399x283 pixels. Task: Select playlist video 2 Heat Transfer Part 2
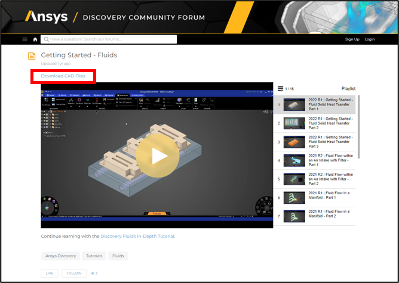[314, 123]
